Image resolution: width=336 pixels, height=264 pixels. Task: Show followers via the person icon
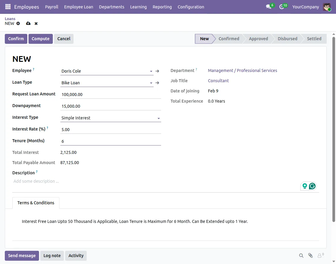(319, 256)
